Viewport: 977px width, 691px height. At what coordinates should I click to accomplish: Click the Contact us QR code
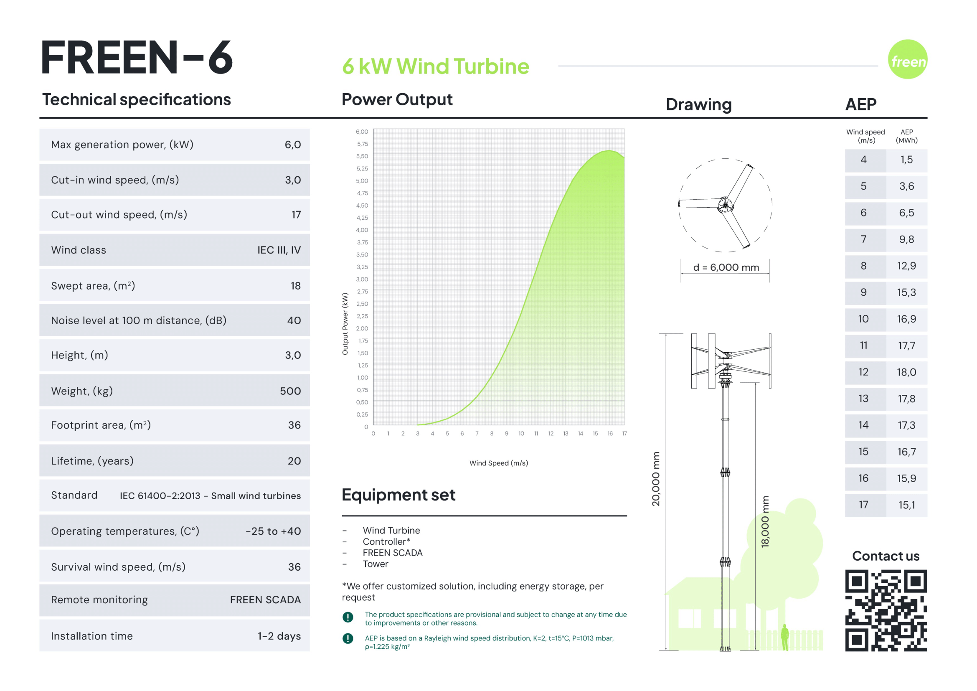(886, 610)
